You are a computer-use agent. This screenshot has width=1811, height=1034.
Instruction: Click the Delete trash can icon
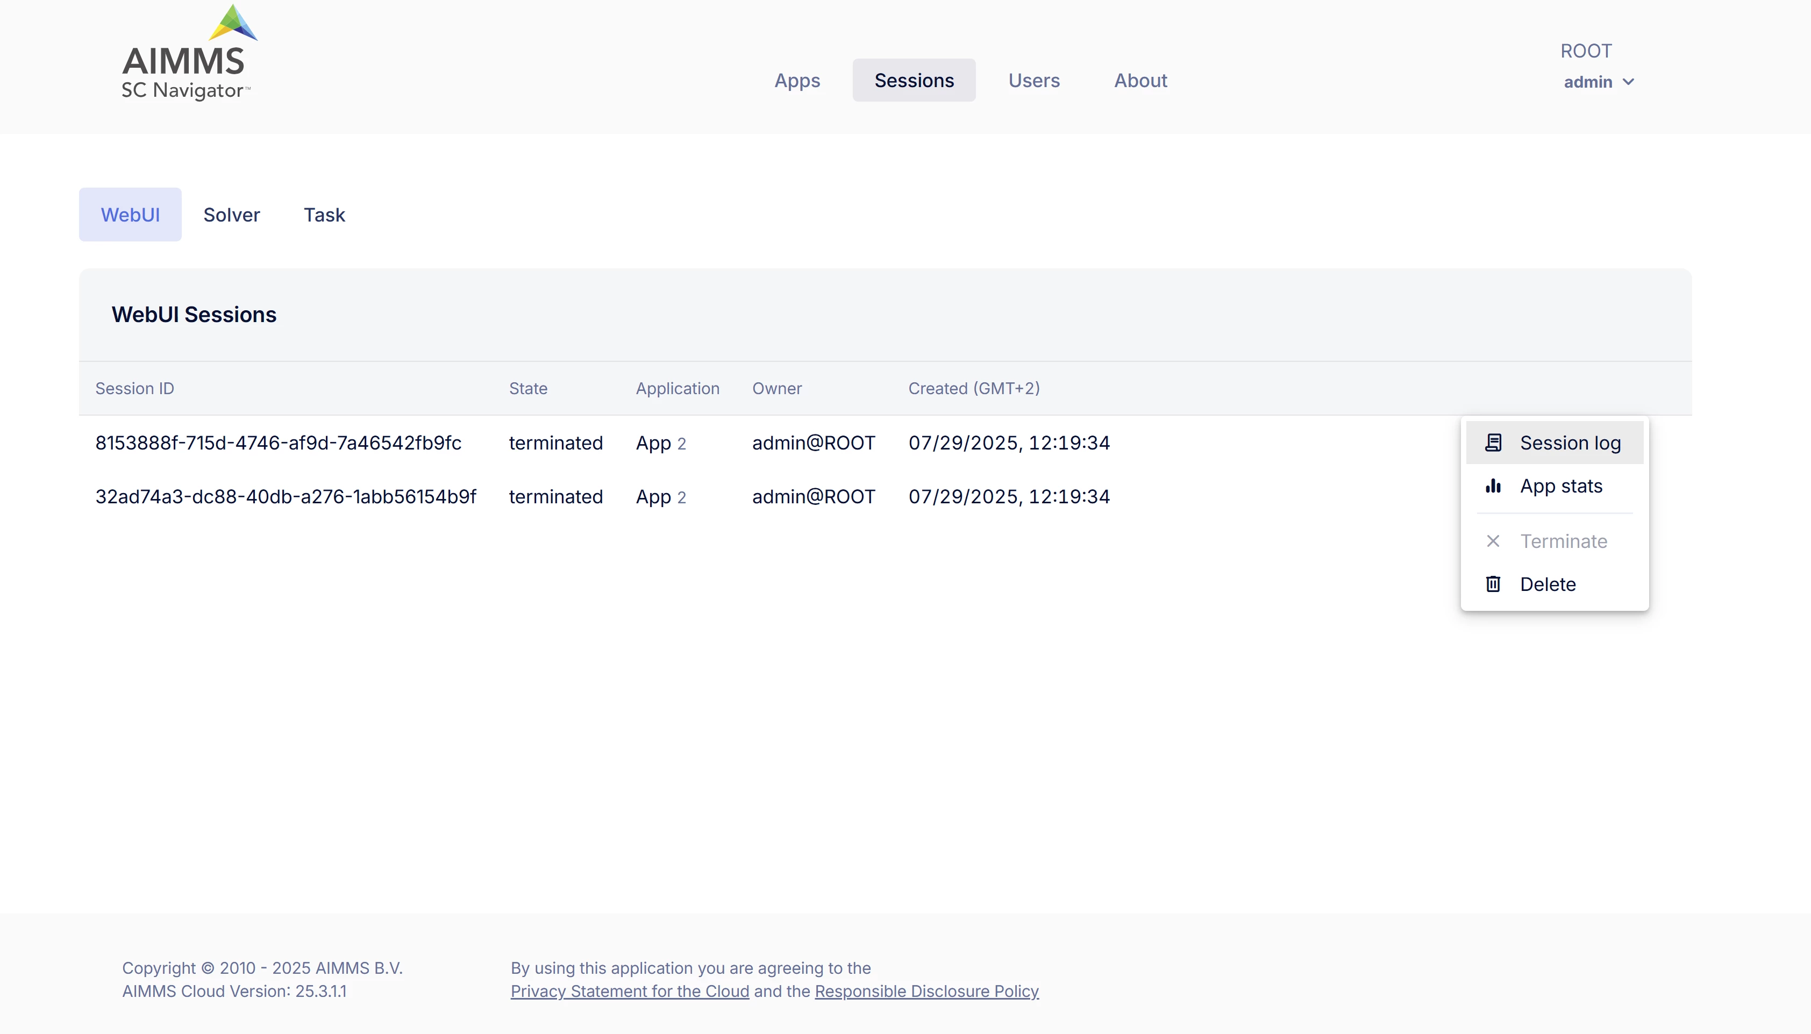[x=1493, y=584]
